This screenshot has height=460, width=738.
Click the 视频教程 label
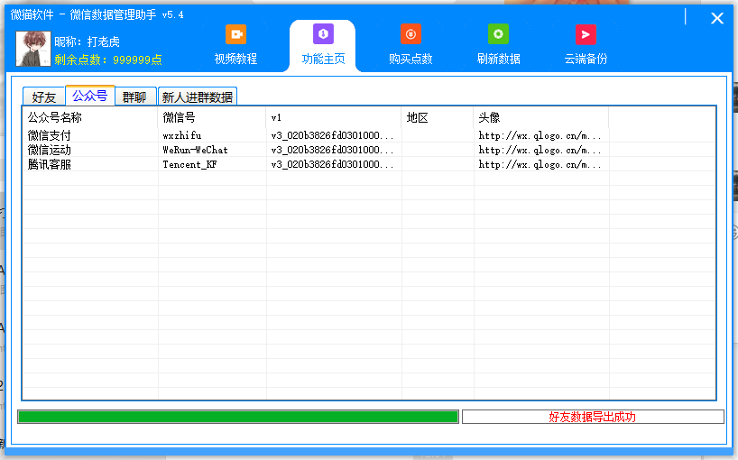pos(235,59)
